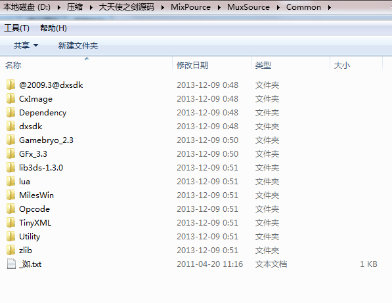The width and height of the screenshot is (392, 303).
Task: Click the GFx_3.3 folder icon
Action: (11, 153)
